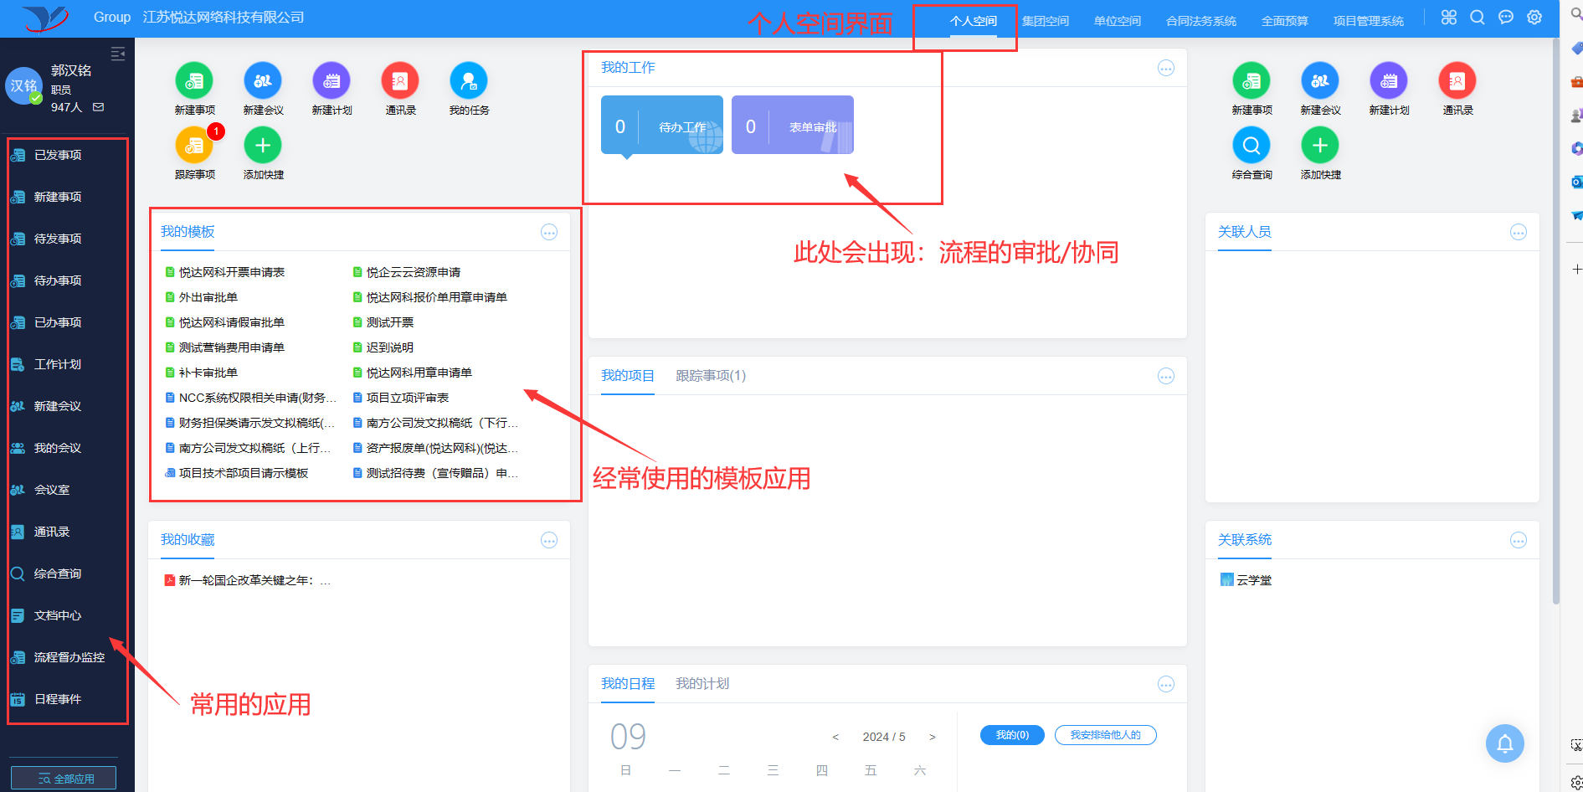Screen dimensions: 1583x792
Task: Click the notification bell floating button
Action: (x=1504, y=743)
